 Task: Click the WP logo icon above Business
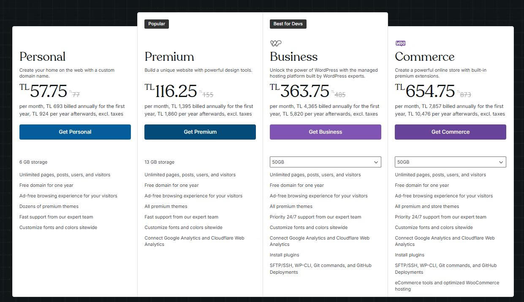276,43
